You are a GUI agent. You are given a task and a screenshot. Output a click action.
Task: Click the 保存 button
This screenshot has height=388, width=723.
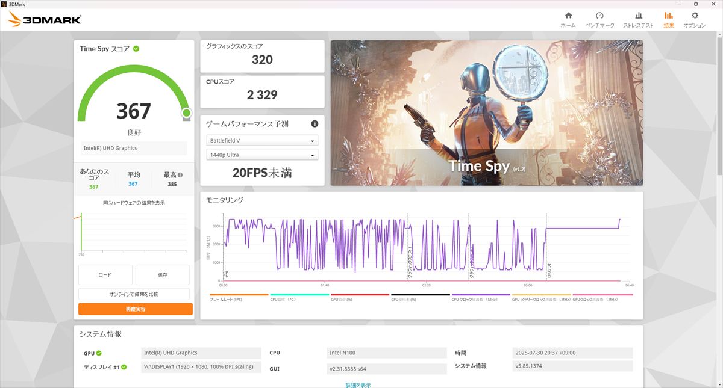[x=163, y=275]
